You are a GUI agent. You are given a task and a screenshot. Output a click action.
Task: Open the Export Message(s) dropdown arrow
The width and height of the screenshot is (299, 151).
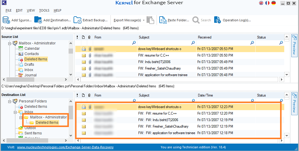[x=144, y=20]
